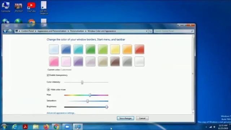Pick the white Frost color swatch

(x=139, y=61)
